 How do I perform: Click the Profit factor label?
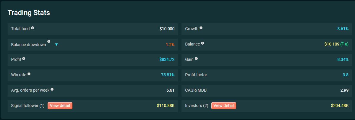(x=196, y=75)
